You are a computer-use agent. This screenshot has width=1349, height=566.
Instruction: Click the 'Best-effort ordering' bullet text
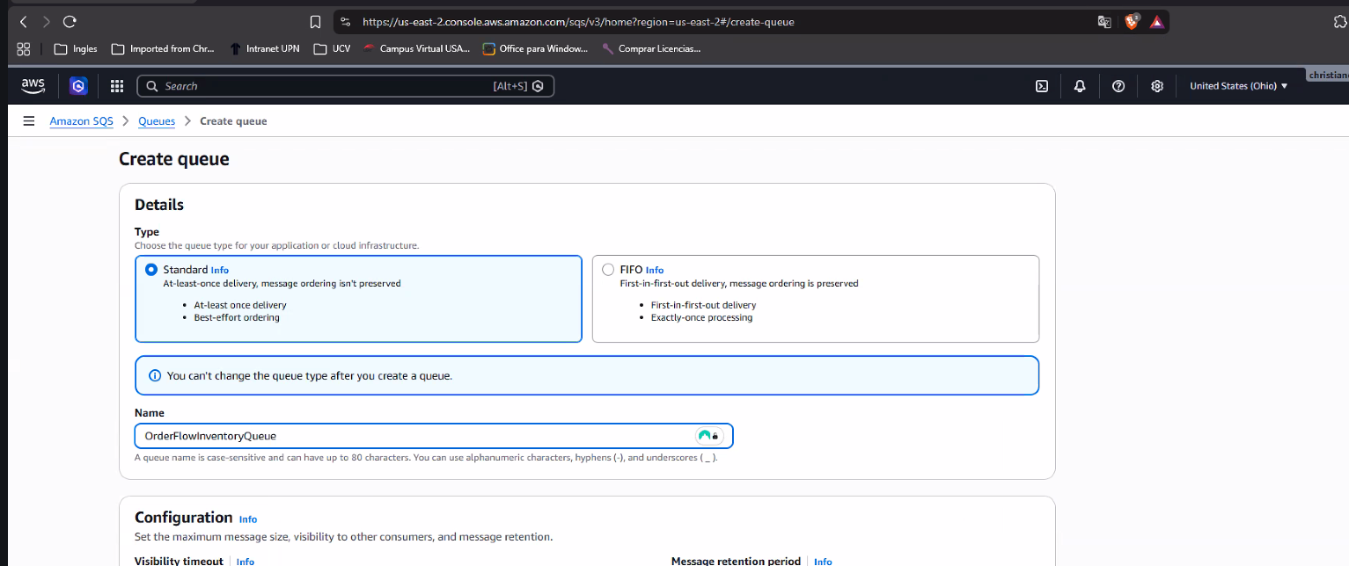pos(237,317)
